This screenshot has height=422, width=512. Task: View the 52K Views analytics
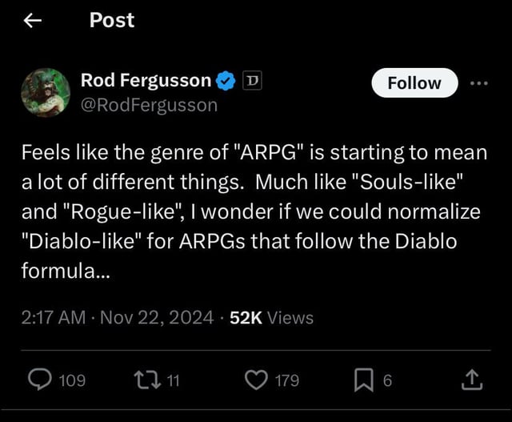point(271,317)
